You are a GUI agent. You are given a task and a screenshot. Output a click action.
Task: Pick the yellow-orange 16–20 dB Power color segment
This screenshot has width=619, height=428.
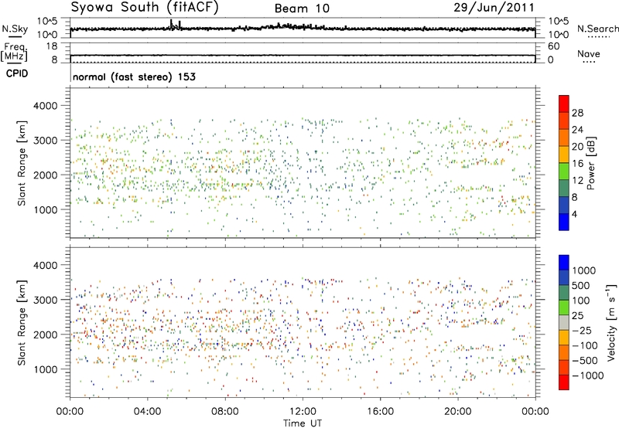pos(564,155)
